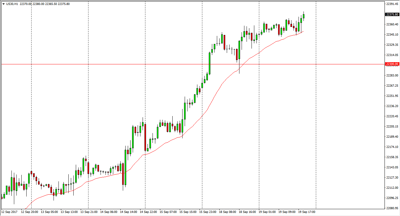Click the 22236.20 price scale label
The image size is (400, 216).
point(392,106)
